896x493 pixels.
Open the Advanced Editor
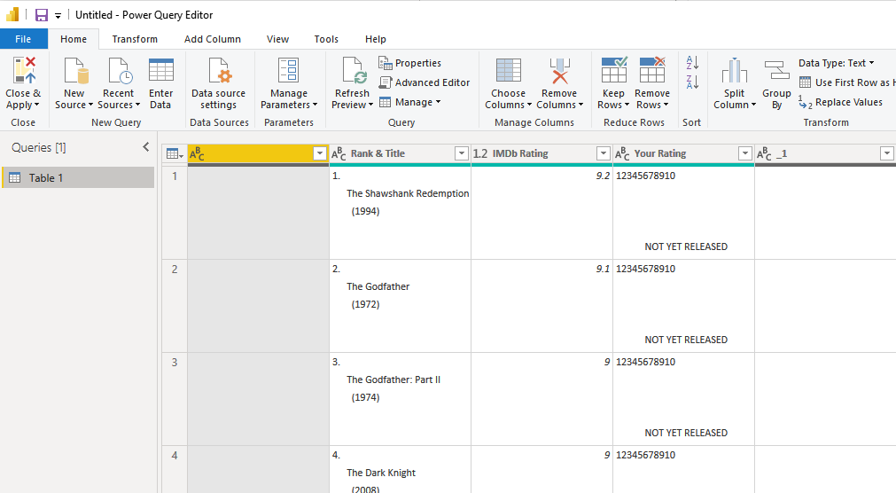coord(425,82)
